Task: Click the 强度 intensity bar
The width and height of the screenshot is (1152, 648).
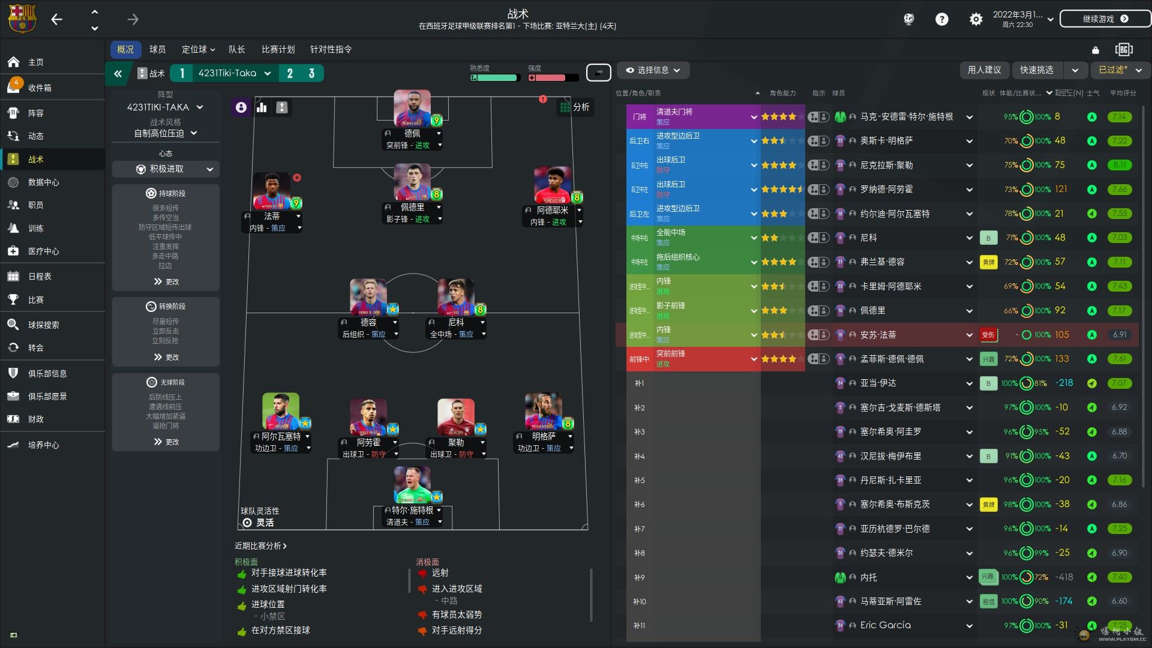Action: pyautogui.click(x=553, y=77)
